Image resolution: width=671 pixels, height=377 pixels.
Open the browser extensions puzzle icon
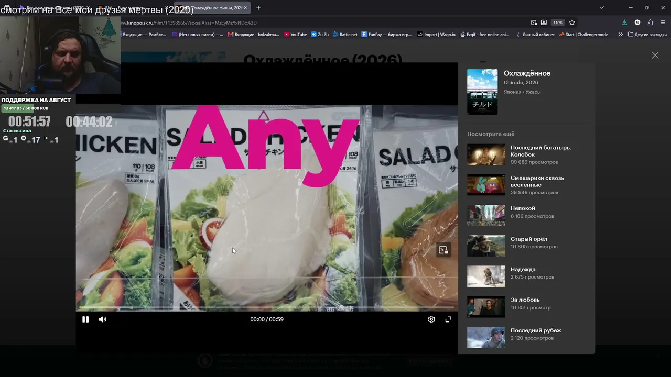(x=650, y=23)
